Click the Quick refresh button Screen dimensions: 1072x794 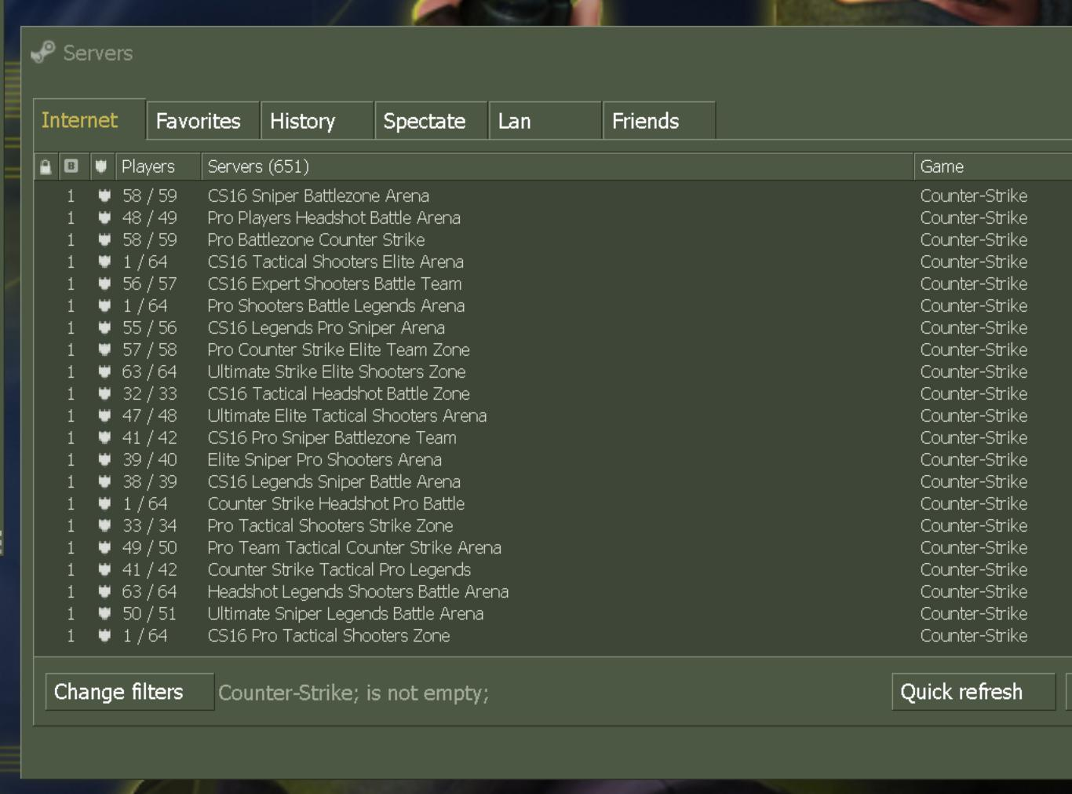962,692
